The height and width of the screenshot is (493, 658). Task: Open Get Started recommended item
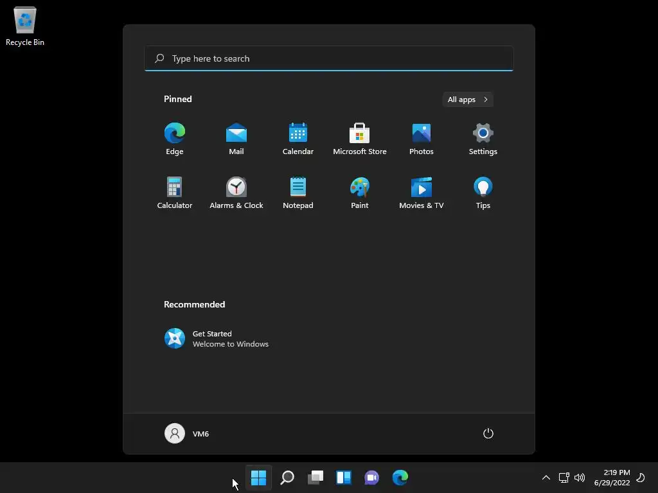pyautogui.click(x=217, y=338)
